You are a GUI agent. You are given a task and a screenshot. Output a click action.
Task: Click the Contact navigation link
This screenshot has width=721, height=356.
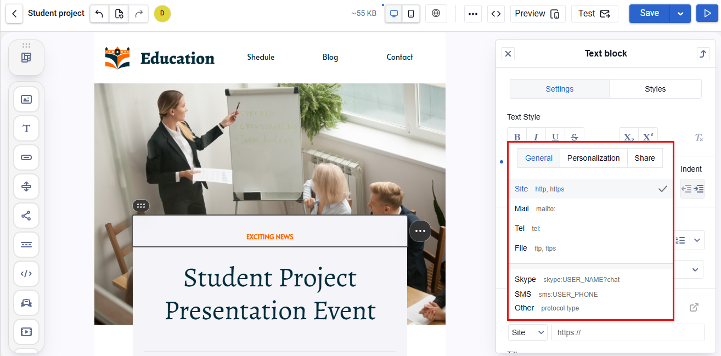(399, 57)
